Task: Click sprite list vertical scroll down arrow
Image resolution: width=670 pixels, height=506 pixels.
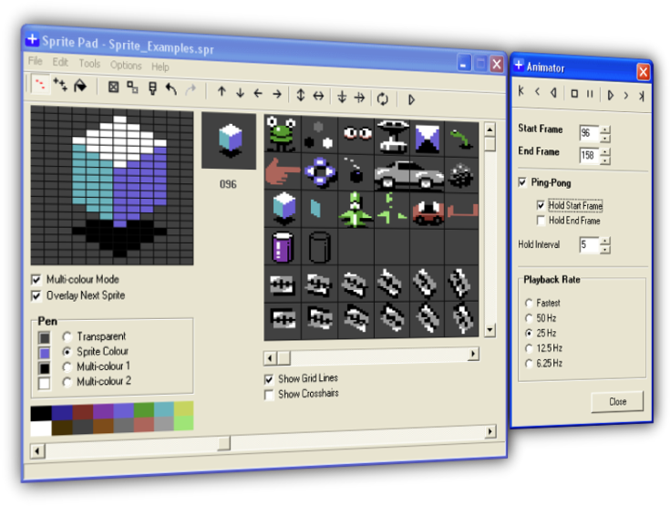Action: coord(490,330)
